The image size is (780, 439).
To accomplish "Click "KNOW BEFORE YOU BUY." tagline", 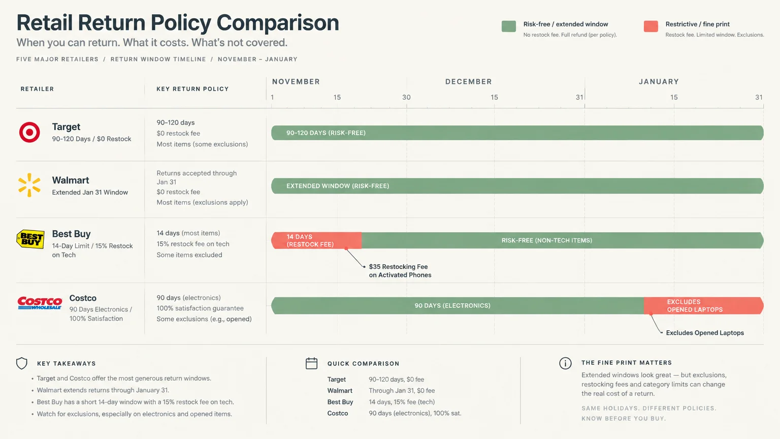I will coord(624,419).
